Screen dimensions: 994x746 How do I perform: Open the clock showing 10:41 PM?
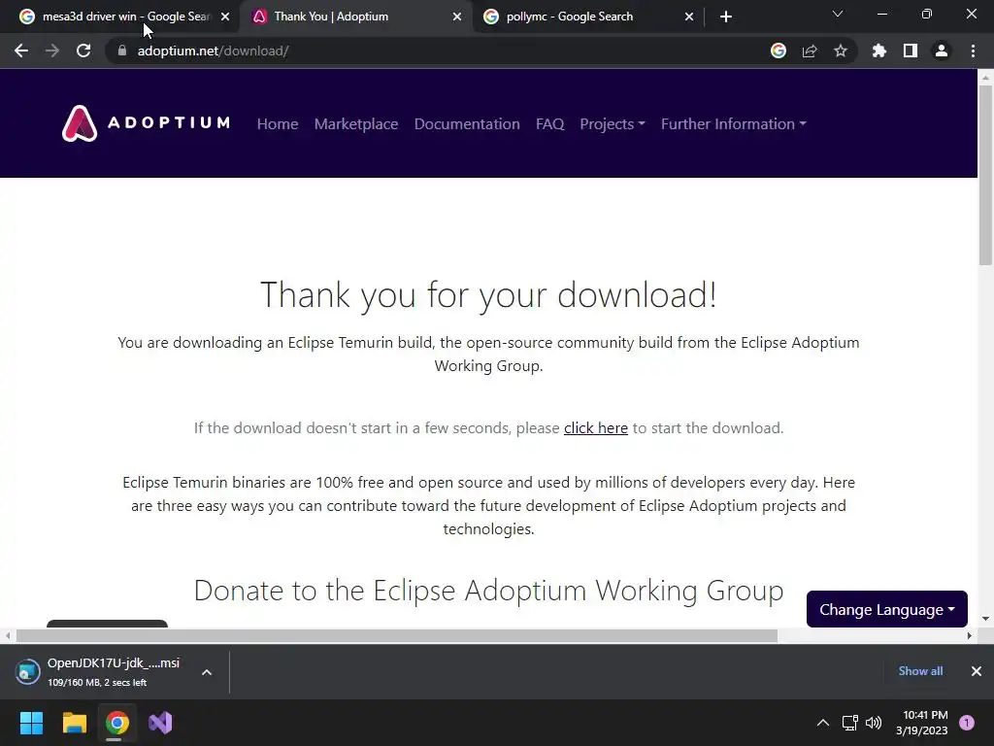pyautogui.click(x=922, y=723)
